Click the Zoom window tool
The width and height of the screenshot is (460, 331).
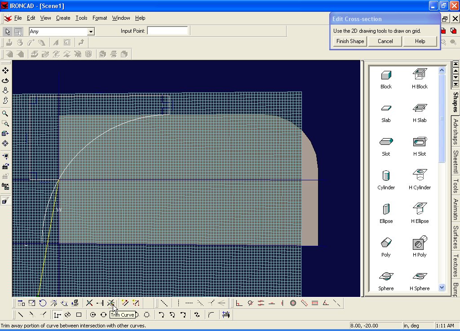(x=5, y=124)
